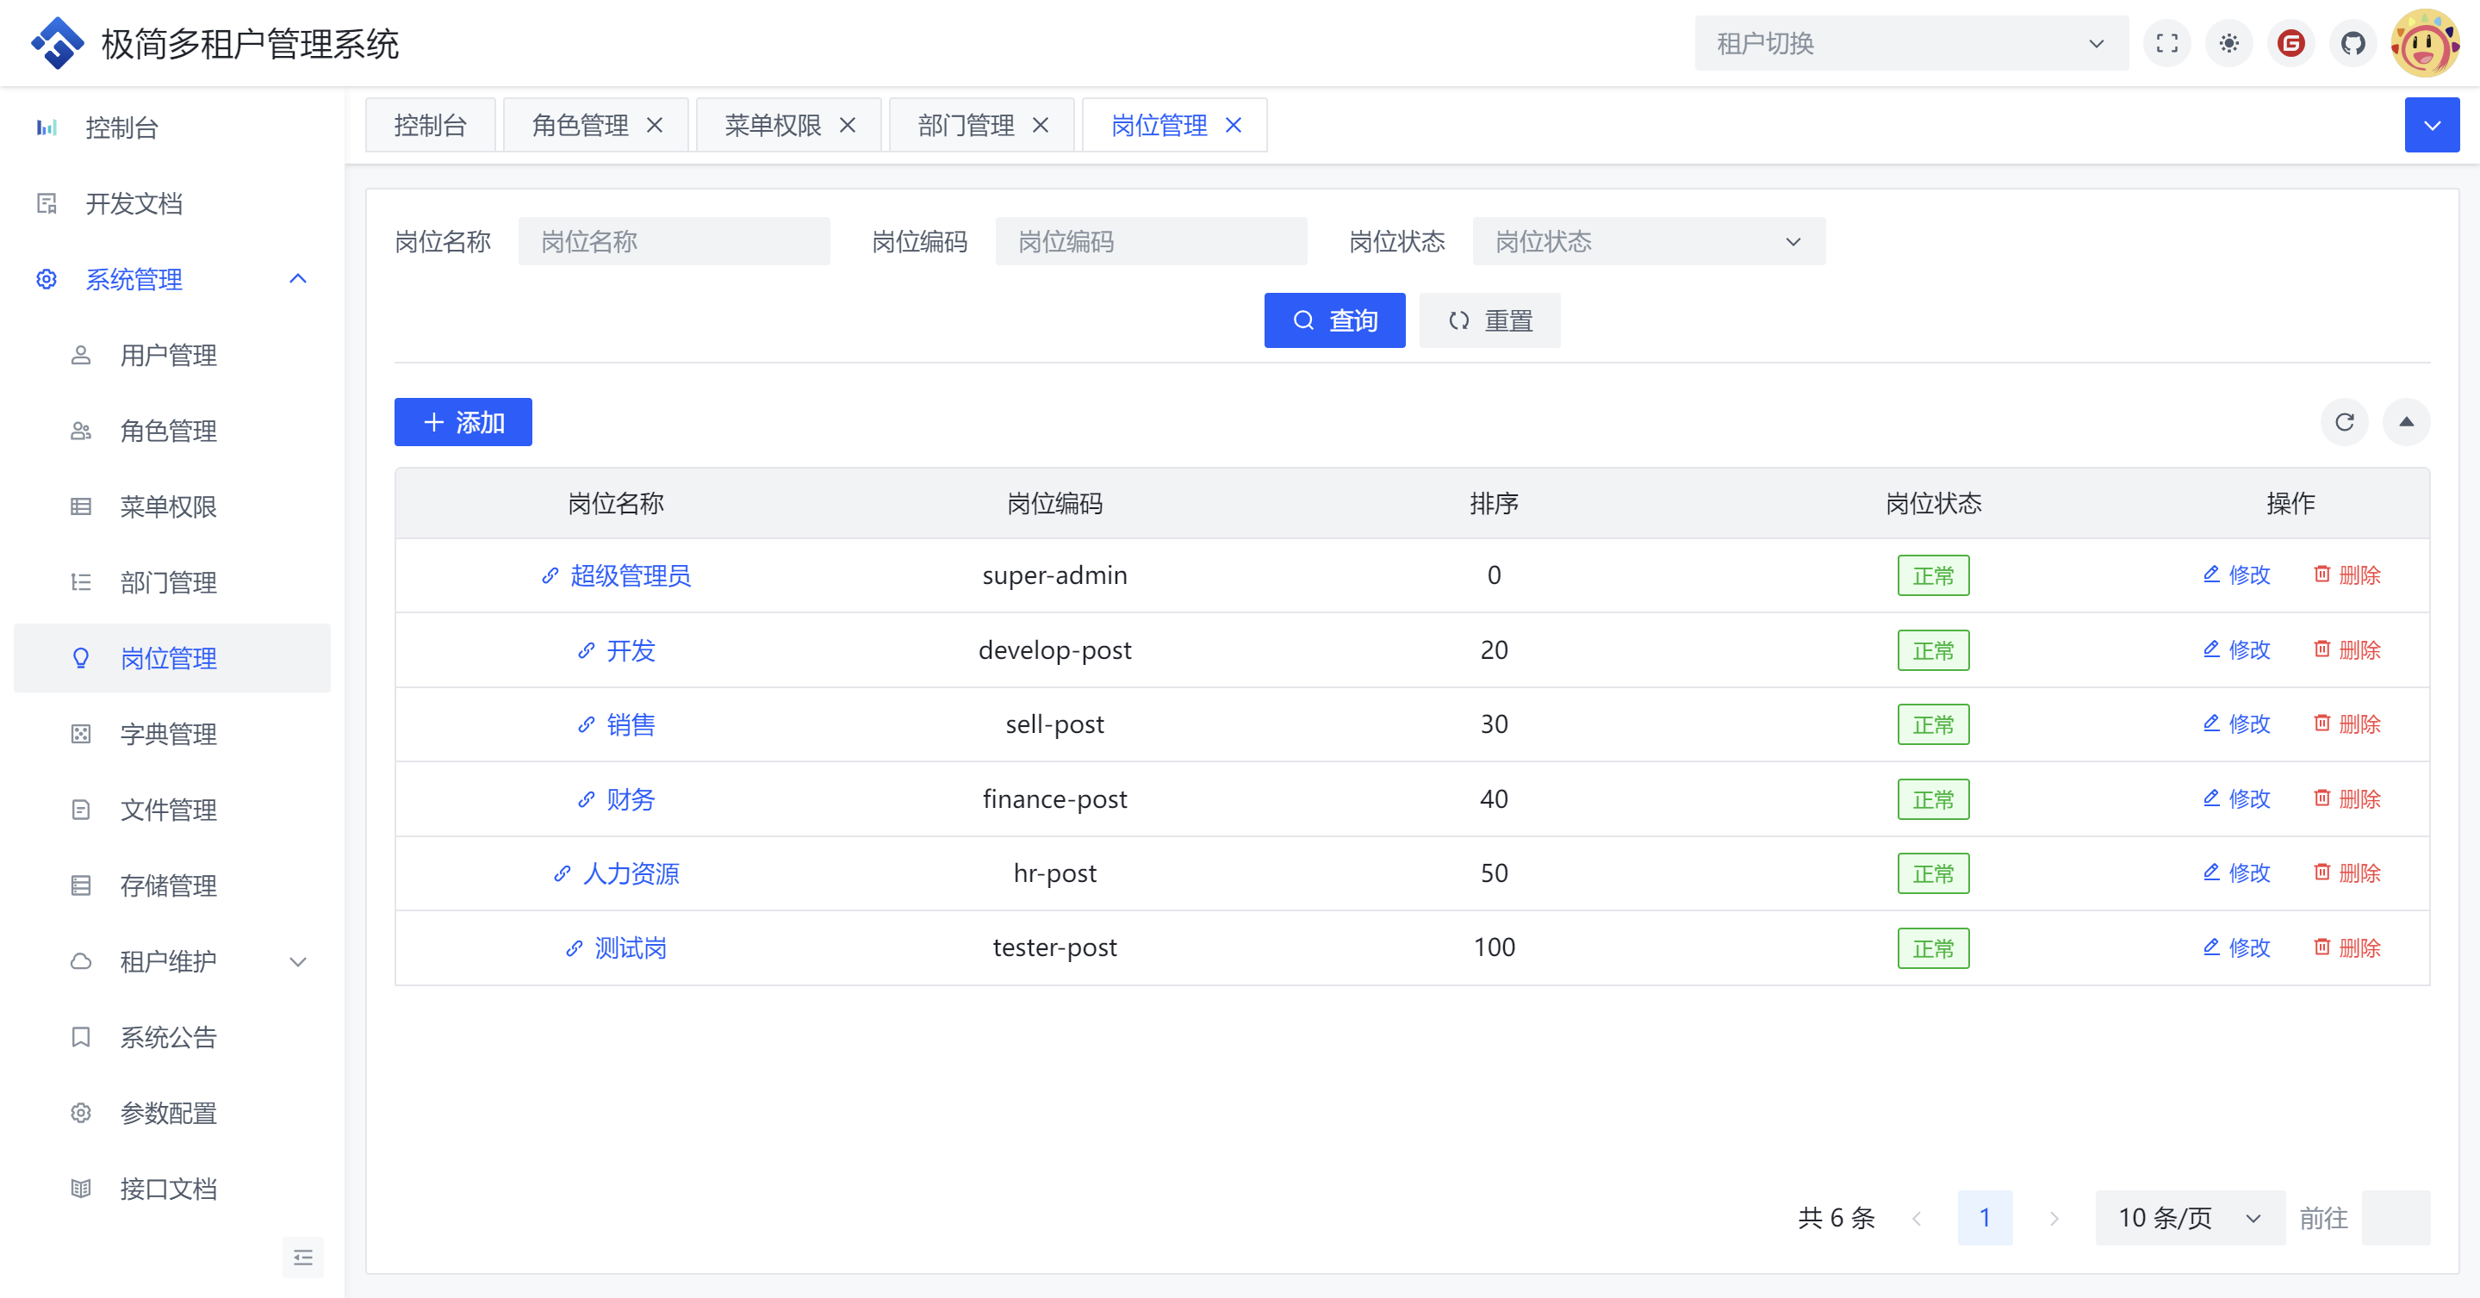The width and height of the screenshot is (2480, 1298).
Task: Click the 查询 search button
Action: click(1333, 320)
